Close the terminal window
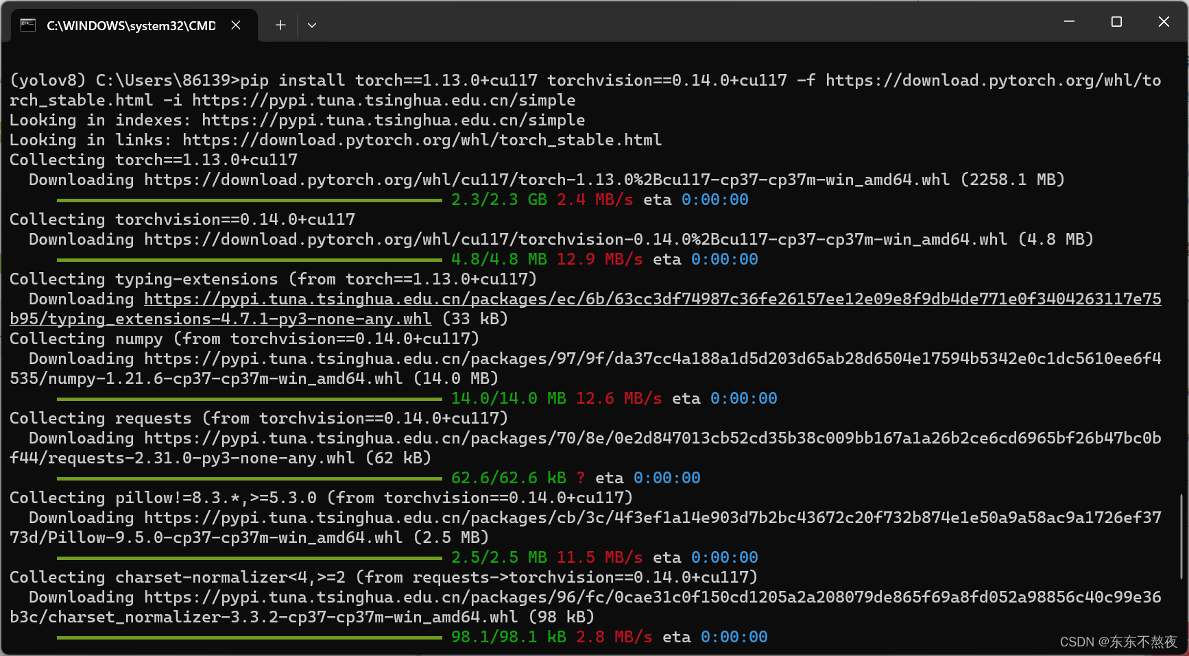 (1164, 22)
